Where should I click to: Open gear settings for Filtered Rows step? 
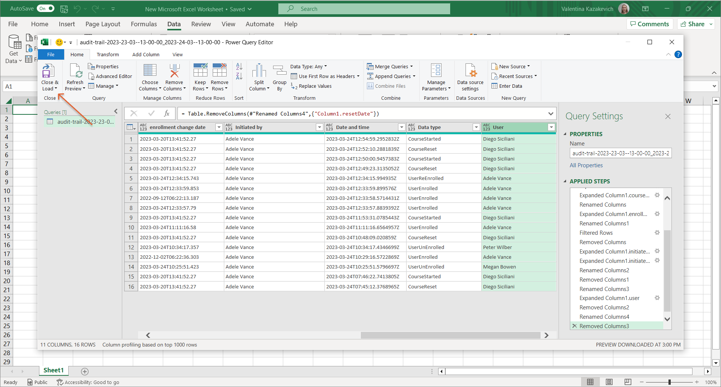[657, 233]
